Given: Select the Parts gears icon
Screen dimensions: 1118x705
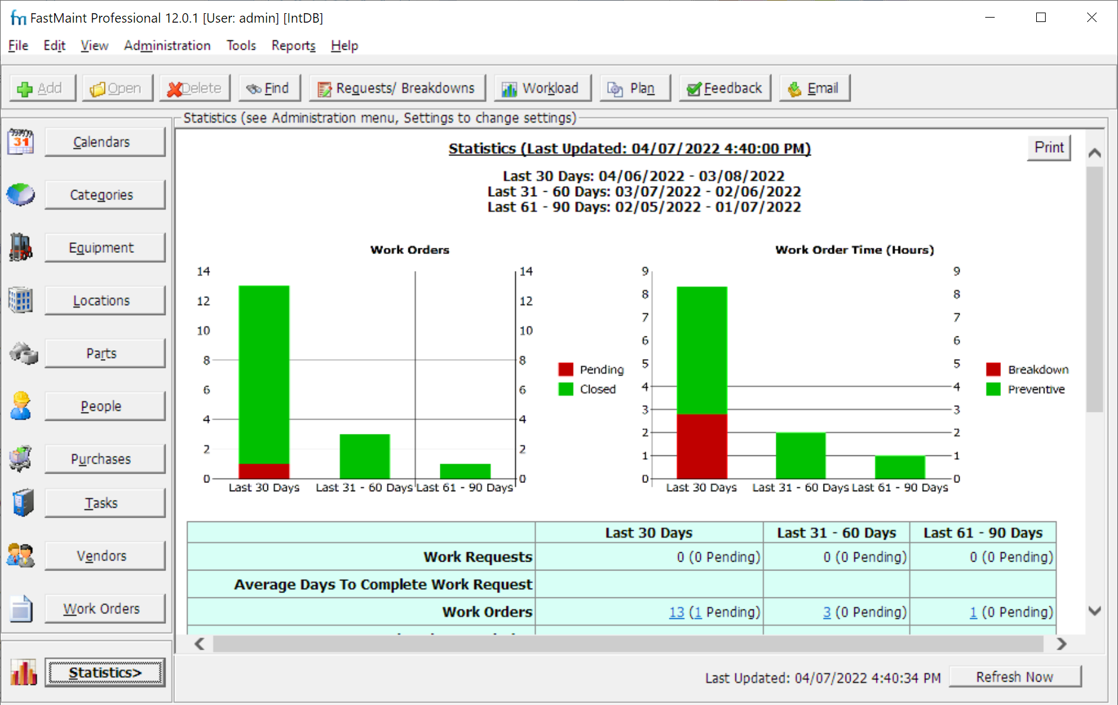Looking at the screenshot, I should point(23,353).
